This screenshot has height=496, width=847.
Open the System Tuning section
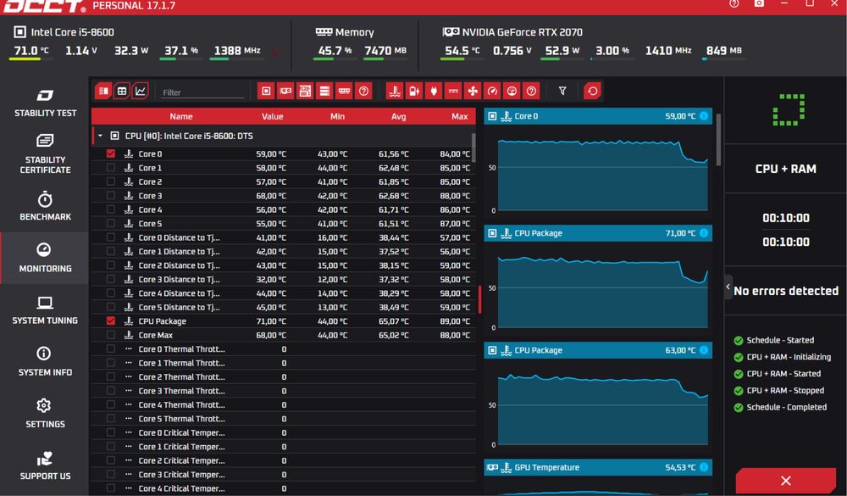point(45,310)
